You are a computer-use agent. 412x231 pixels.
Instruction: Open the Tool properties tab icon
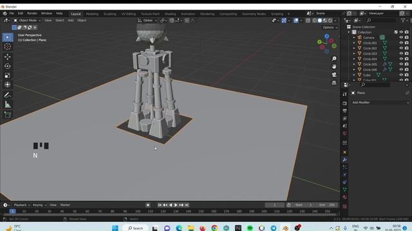(x=345, y=94)
